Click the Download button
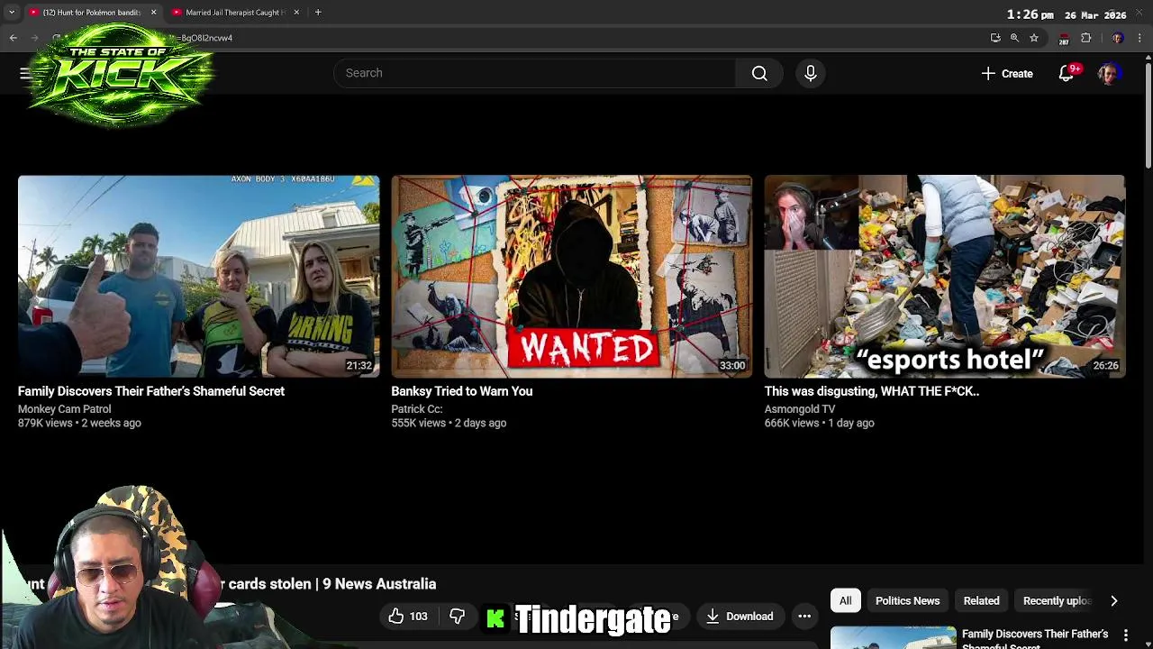The width and height of the screenshot is (1153, 649). [740, 617]
